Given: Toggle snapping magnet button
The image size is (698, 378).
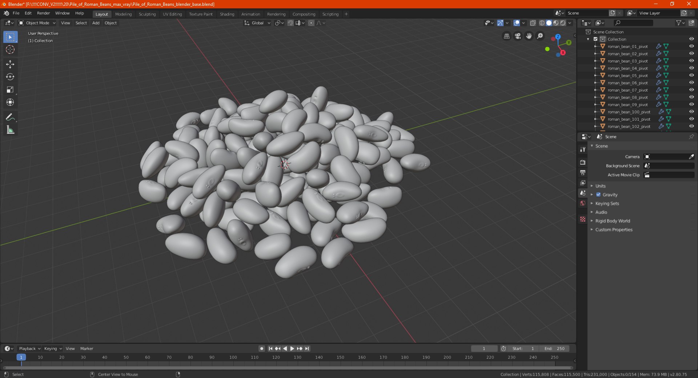Looking at the screenshot, I should (290, 23).
